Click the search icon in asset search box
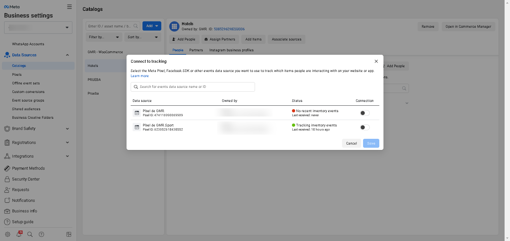This screenshot has height=241, width=510. (136, 26)
